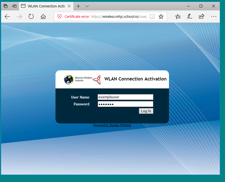The height and width of the screenshot is (182, 225).
Task: Click the Certificate error warning
Action: point(73,17)
